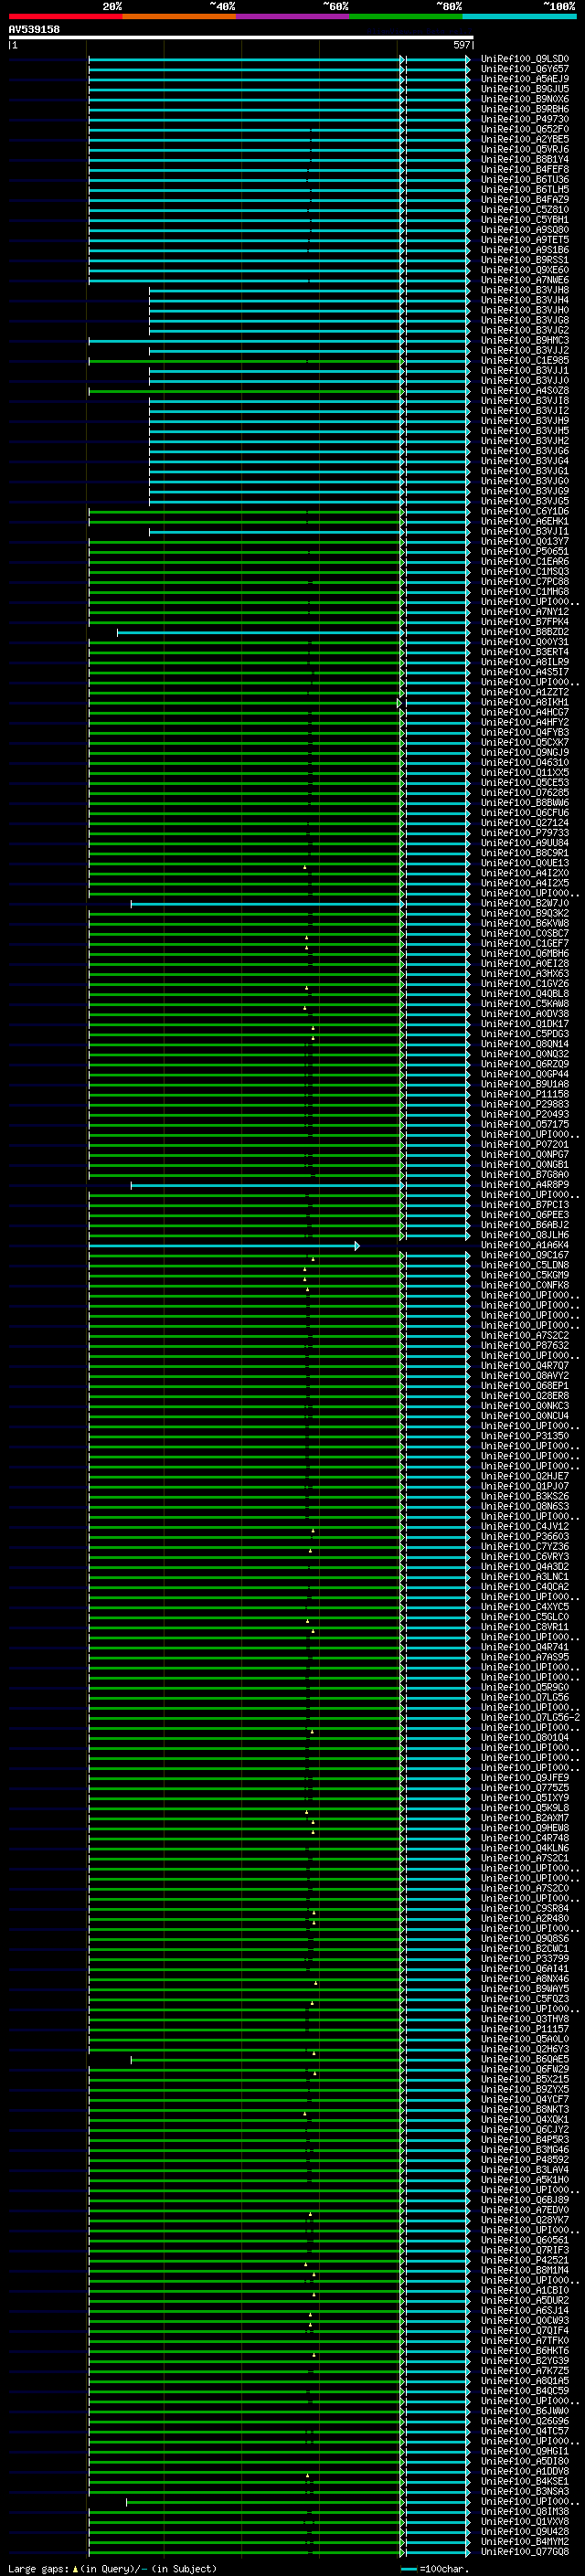Select hit label UniRef100_Q4FYB3
This screenshot has height=2576, width=585.
tap(524, 732)
